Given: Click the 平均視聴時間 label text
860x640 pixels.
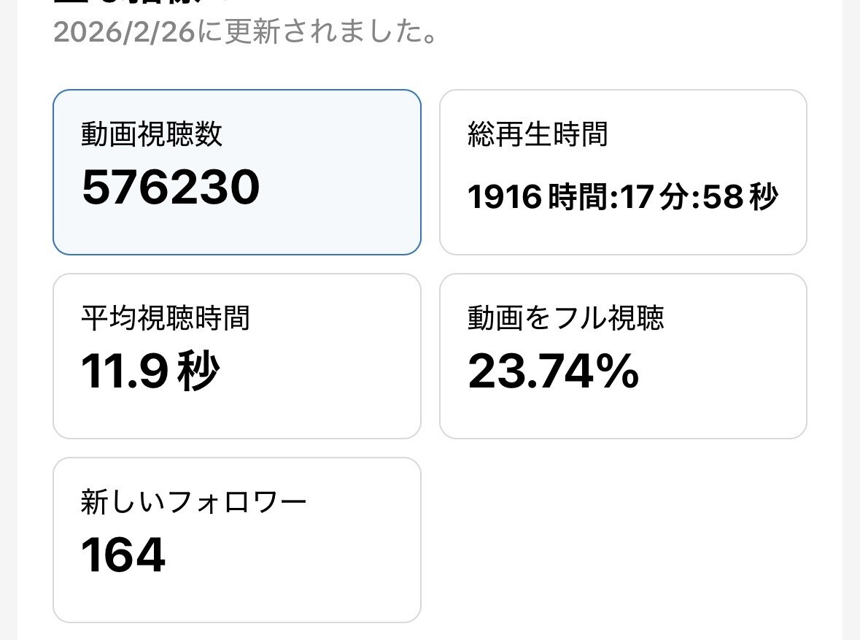Looking at the screenshot, I should coord(166,317).
